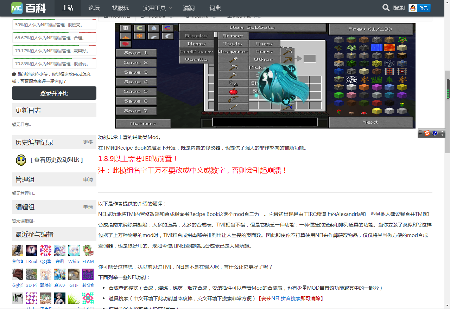Open the blonde anime avatar above 飘落的
Screen dimensions: 450x309
[46, 274]
